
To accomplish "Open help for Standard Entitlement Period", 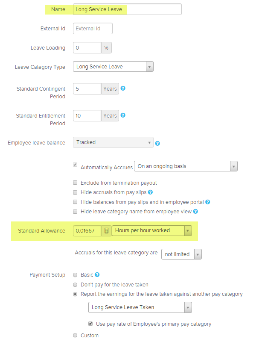I will pyautogui.click(x=123, y=115).
